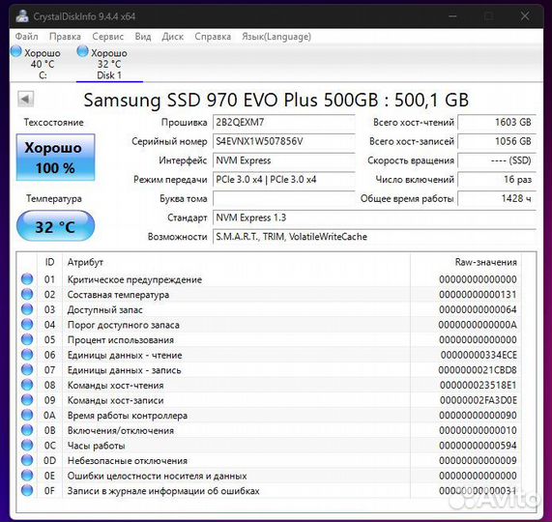Click status orb for Небезопасные отключения row
The height and width of the screenshot is (522, 552).
[x=27, y=460]
